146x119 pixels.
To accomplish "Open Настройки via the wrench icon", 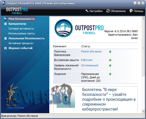I will click(x=87, y=11).
